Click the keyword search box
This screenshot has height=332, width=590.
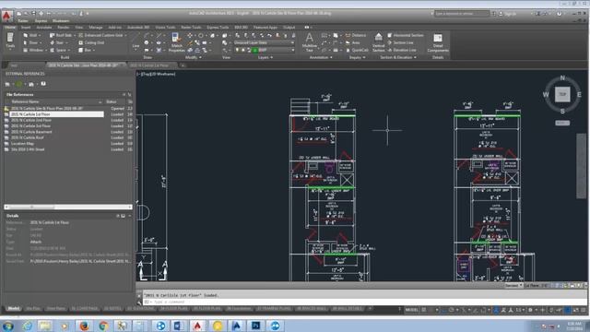point(462,14)
